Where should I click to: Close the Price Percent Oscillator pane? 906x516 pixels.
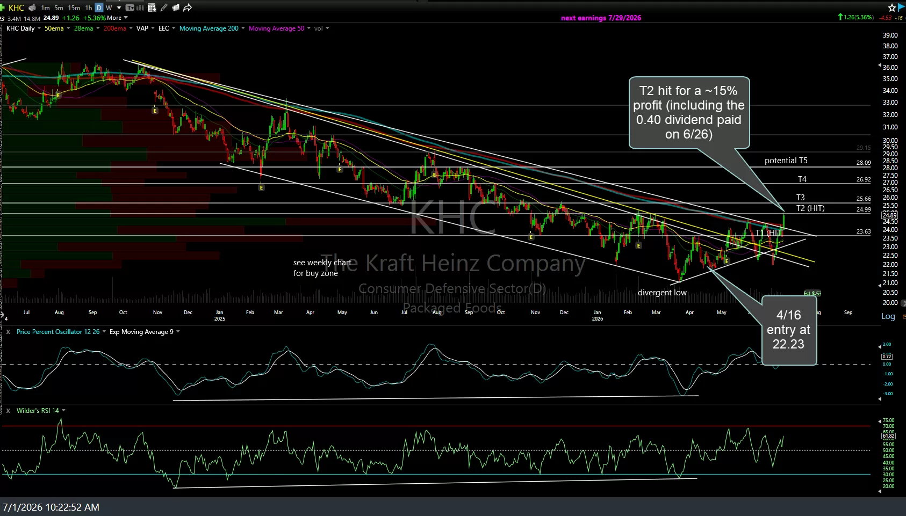[x=8, y=332]
